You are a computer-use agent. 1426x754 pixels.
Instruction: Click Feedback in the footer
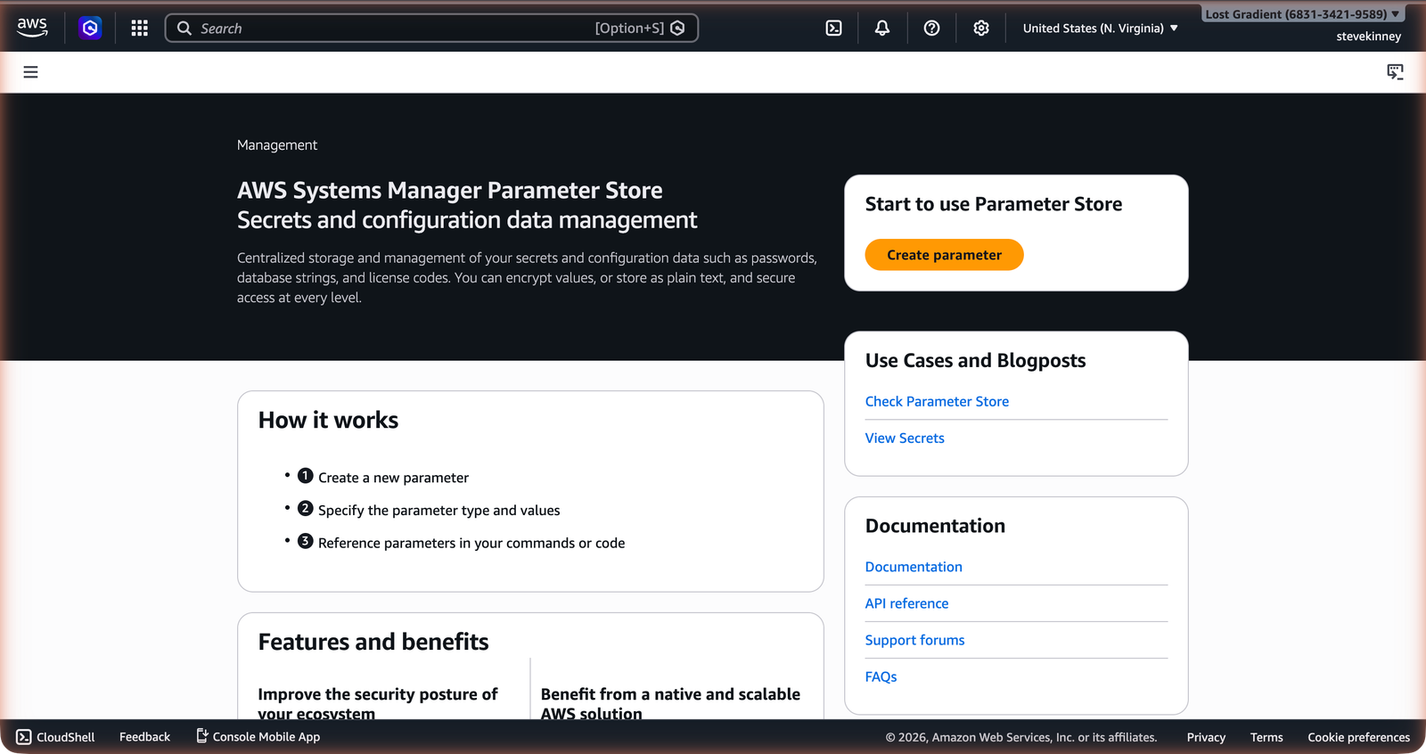tap(144, 737)
